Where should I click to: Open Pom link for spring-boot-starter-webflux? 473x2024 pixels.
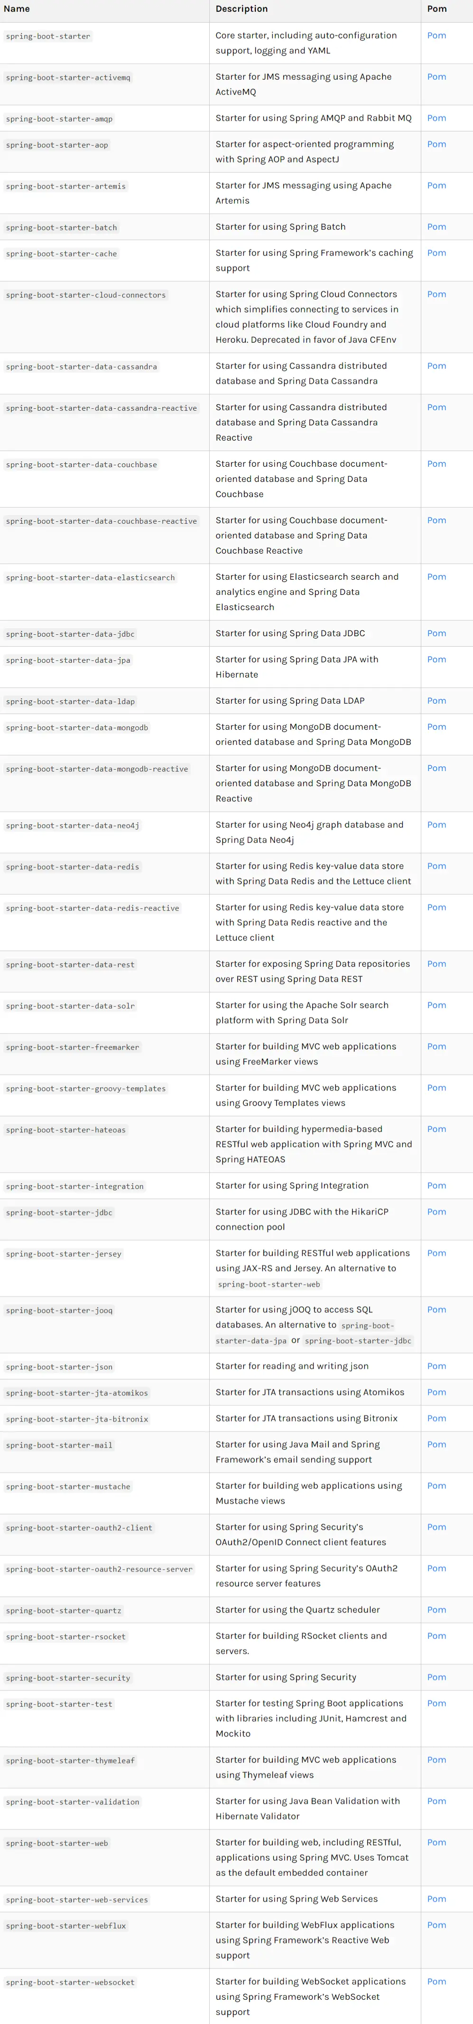(x=436, y=1926)
